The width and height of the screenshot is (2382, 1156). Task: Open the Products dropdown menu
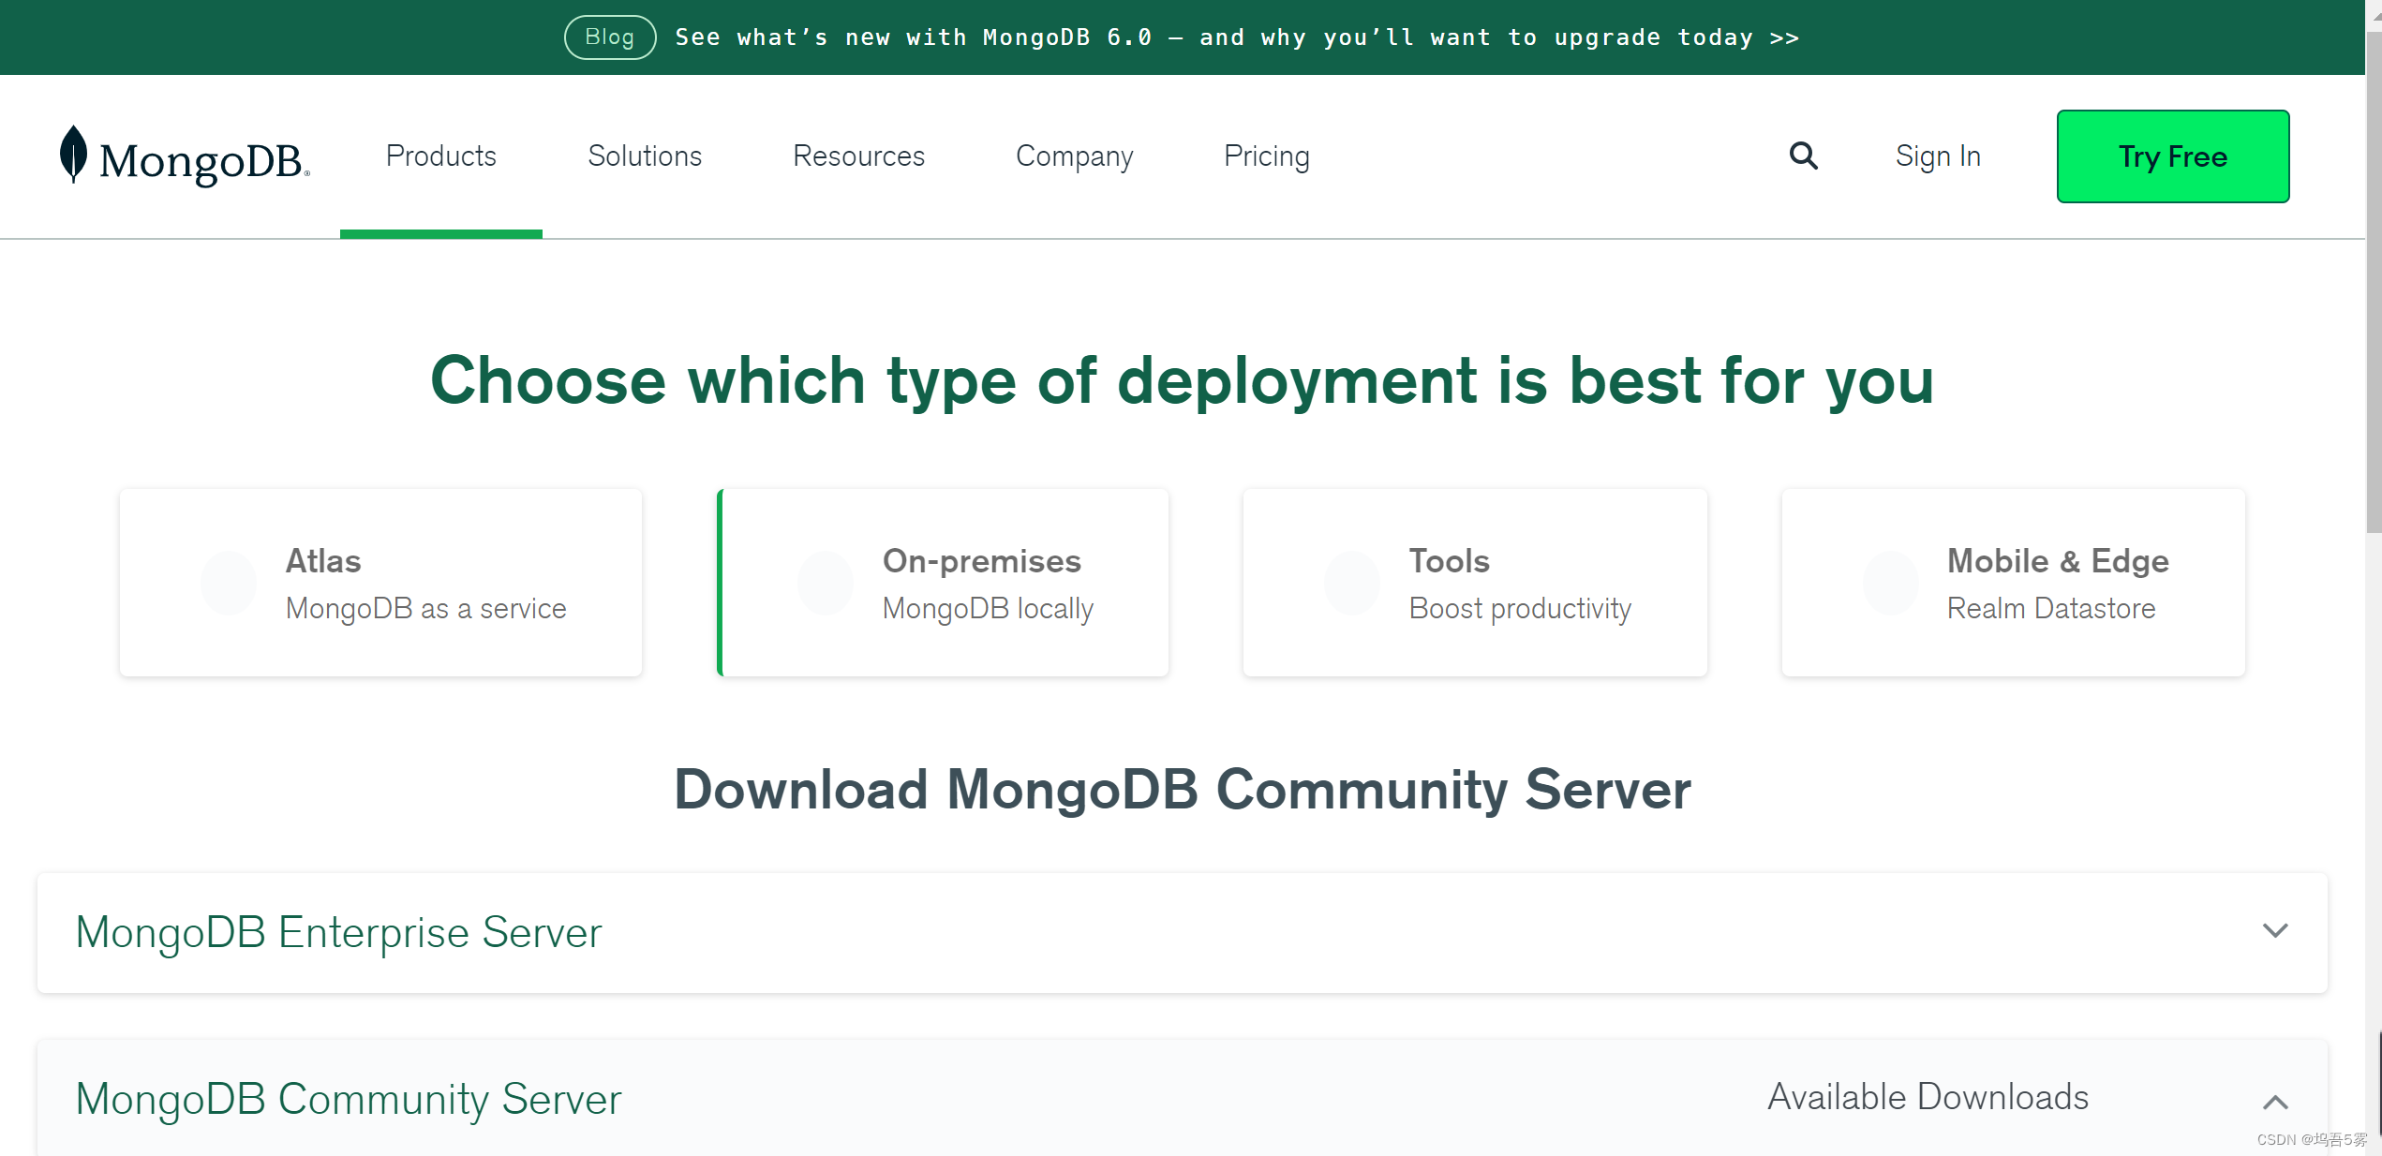coord(440,156)
